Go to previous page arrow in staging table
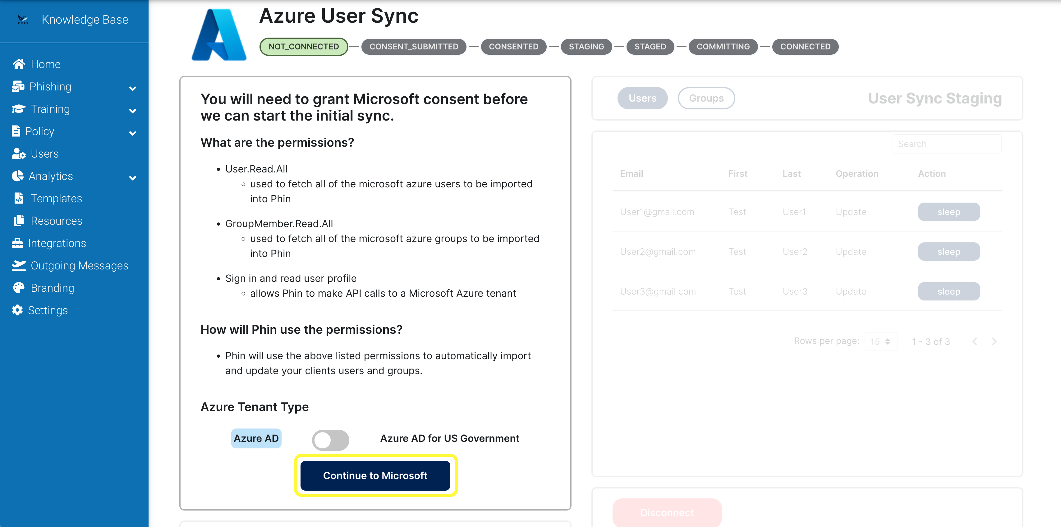Screen dimensions: 1061x527 point(975,341)
